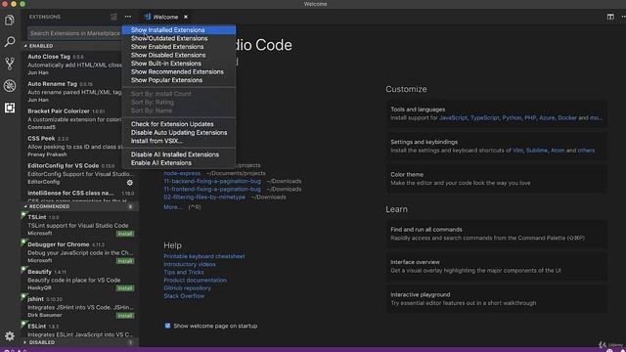Choose Show Popular Extensions
The width and height of the screenshot is (626, 352).
click(x=179, y=80)
